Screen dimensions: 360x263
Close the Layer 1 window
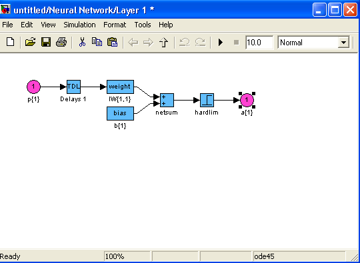(351, 10)
